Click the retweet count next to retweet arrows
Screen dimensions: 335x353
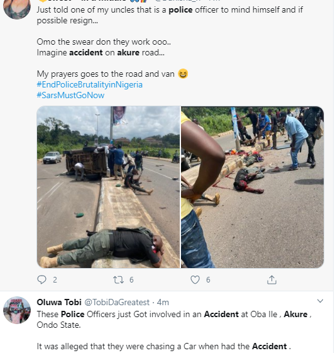coord(131,280)
